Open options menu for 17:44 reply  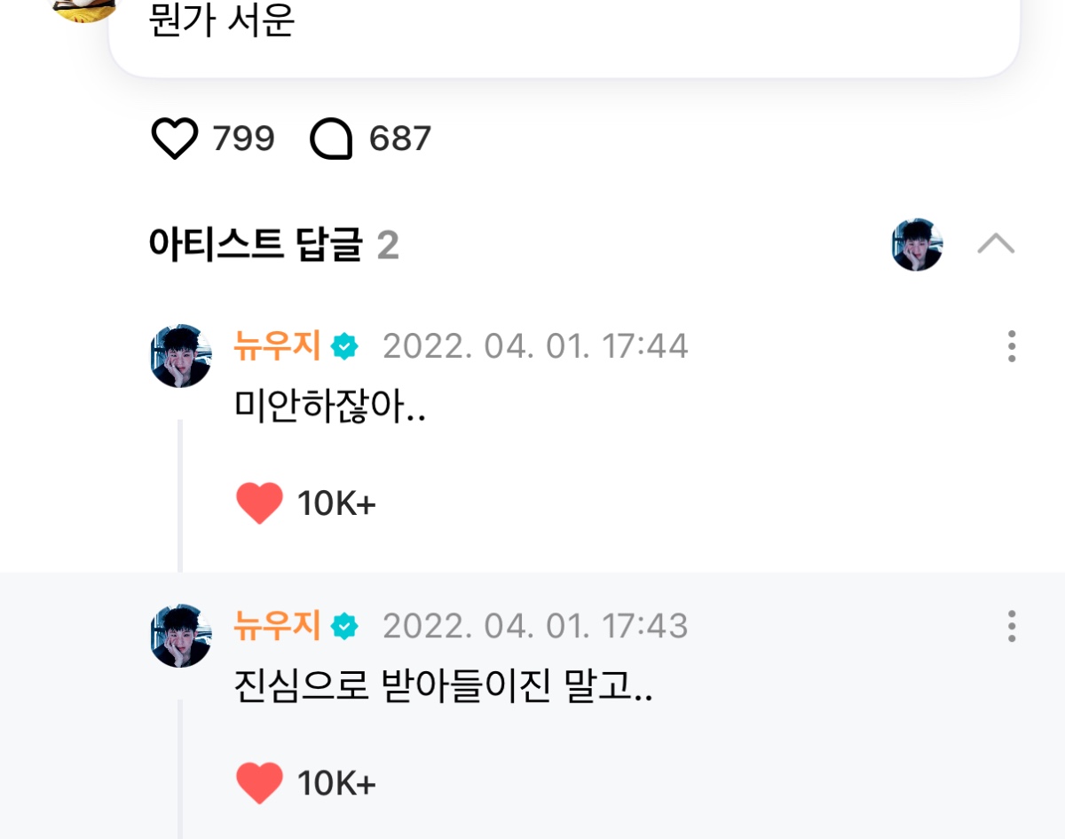pyautogui.click(x=1012, y=346)
